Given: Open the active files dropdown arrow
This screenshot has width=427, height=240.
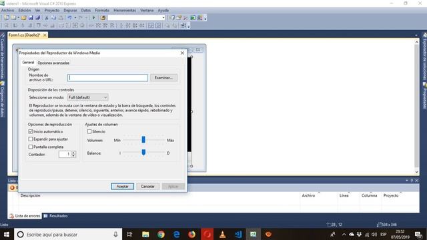Looking at the screenshot, I should [x=416, y=35].
